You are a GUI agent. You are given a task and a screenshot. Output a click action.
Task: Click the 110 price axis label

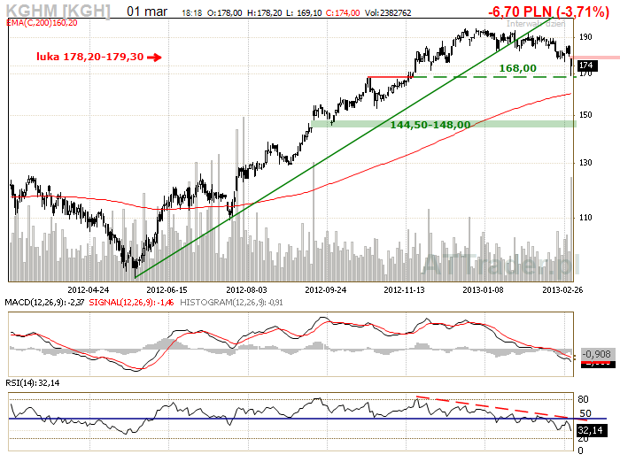point(585,218)
